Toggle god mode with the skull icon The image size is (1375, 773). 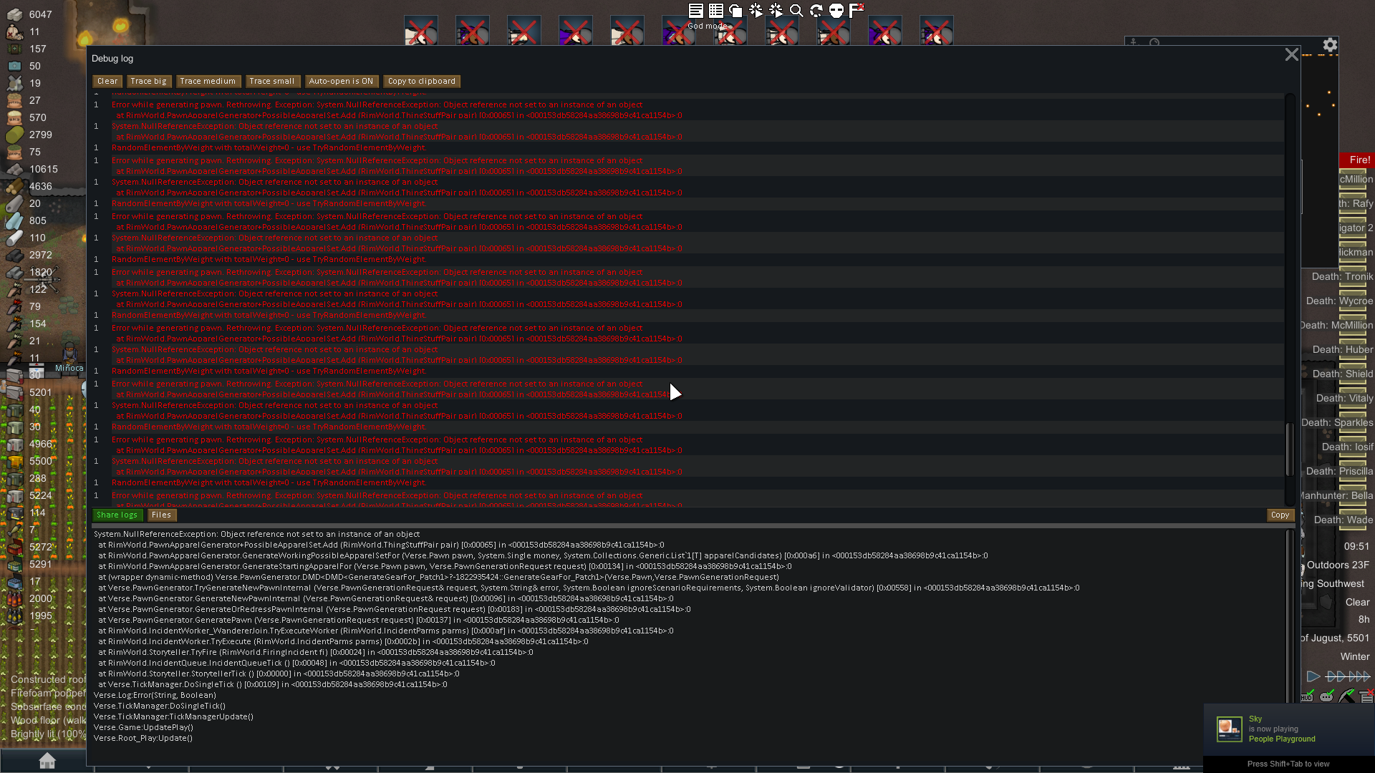click(x=835, y=11)
